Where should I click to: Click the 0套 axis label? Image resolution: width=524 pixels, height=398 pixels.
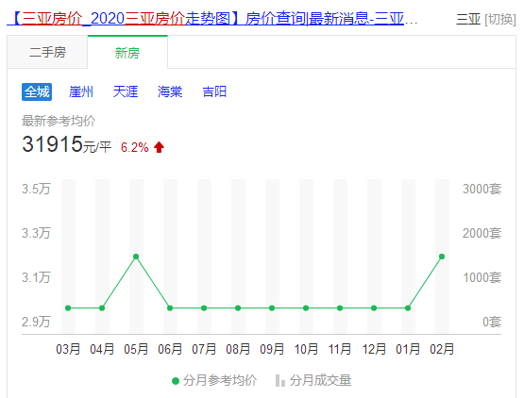[492, 322]
